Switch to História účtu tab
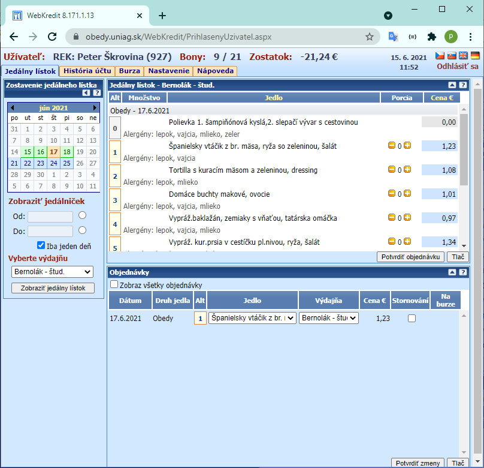The width and height of the screenshot is (484, 468). [87, 71]
